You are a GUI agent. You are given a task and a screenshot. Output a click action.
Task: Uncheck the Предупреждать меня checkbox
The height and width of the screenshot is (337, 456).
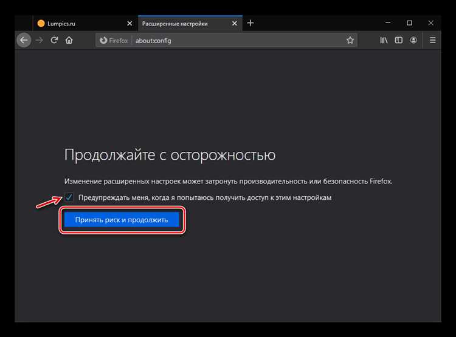point(69,197)
